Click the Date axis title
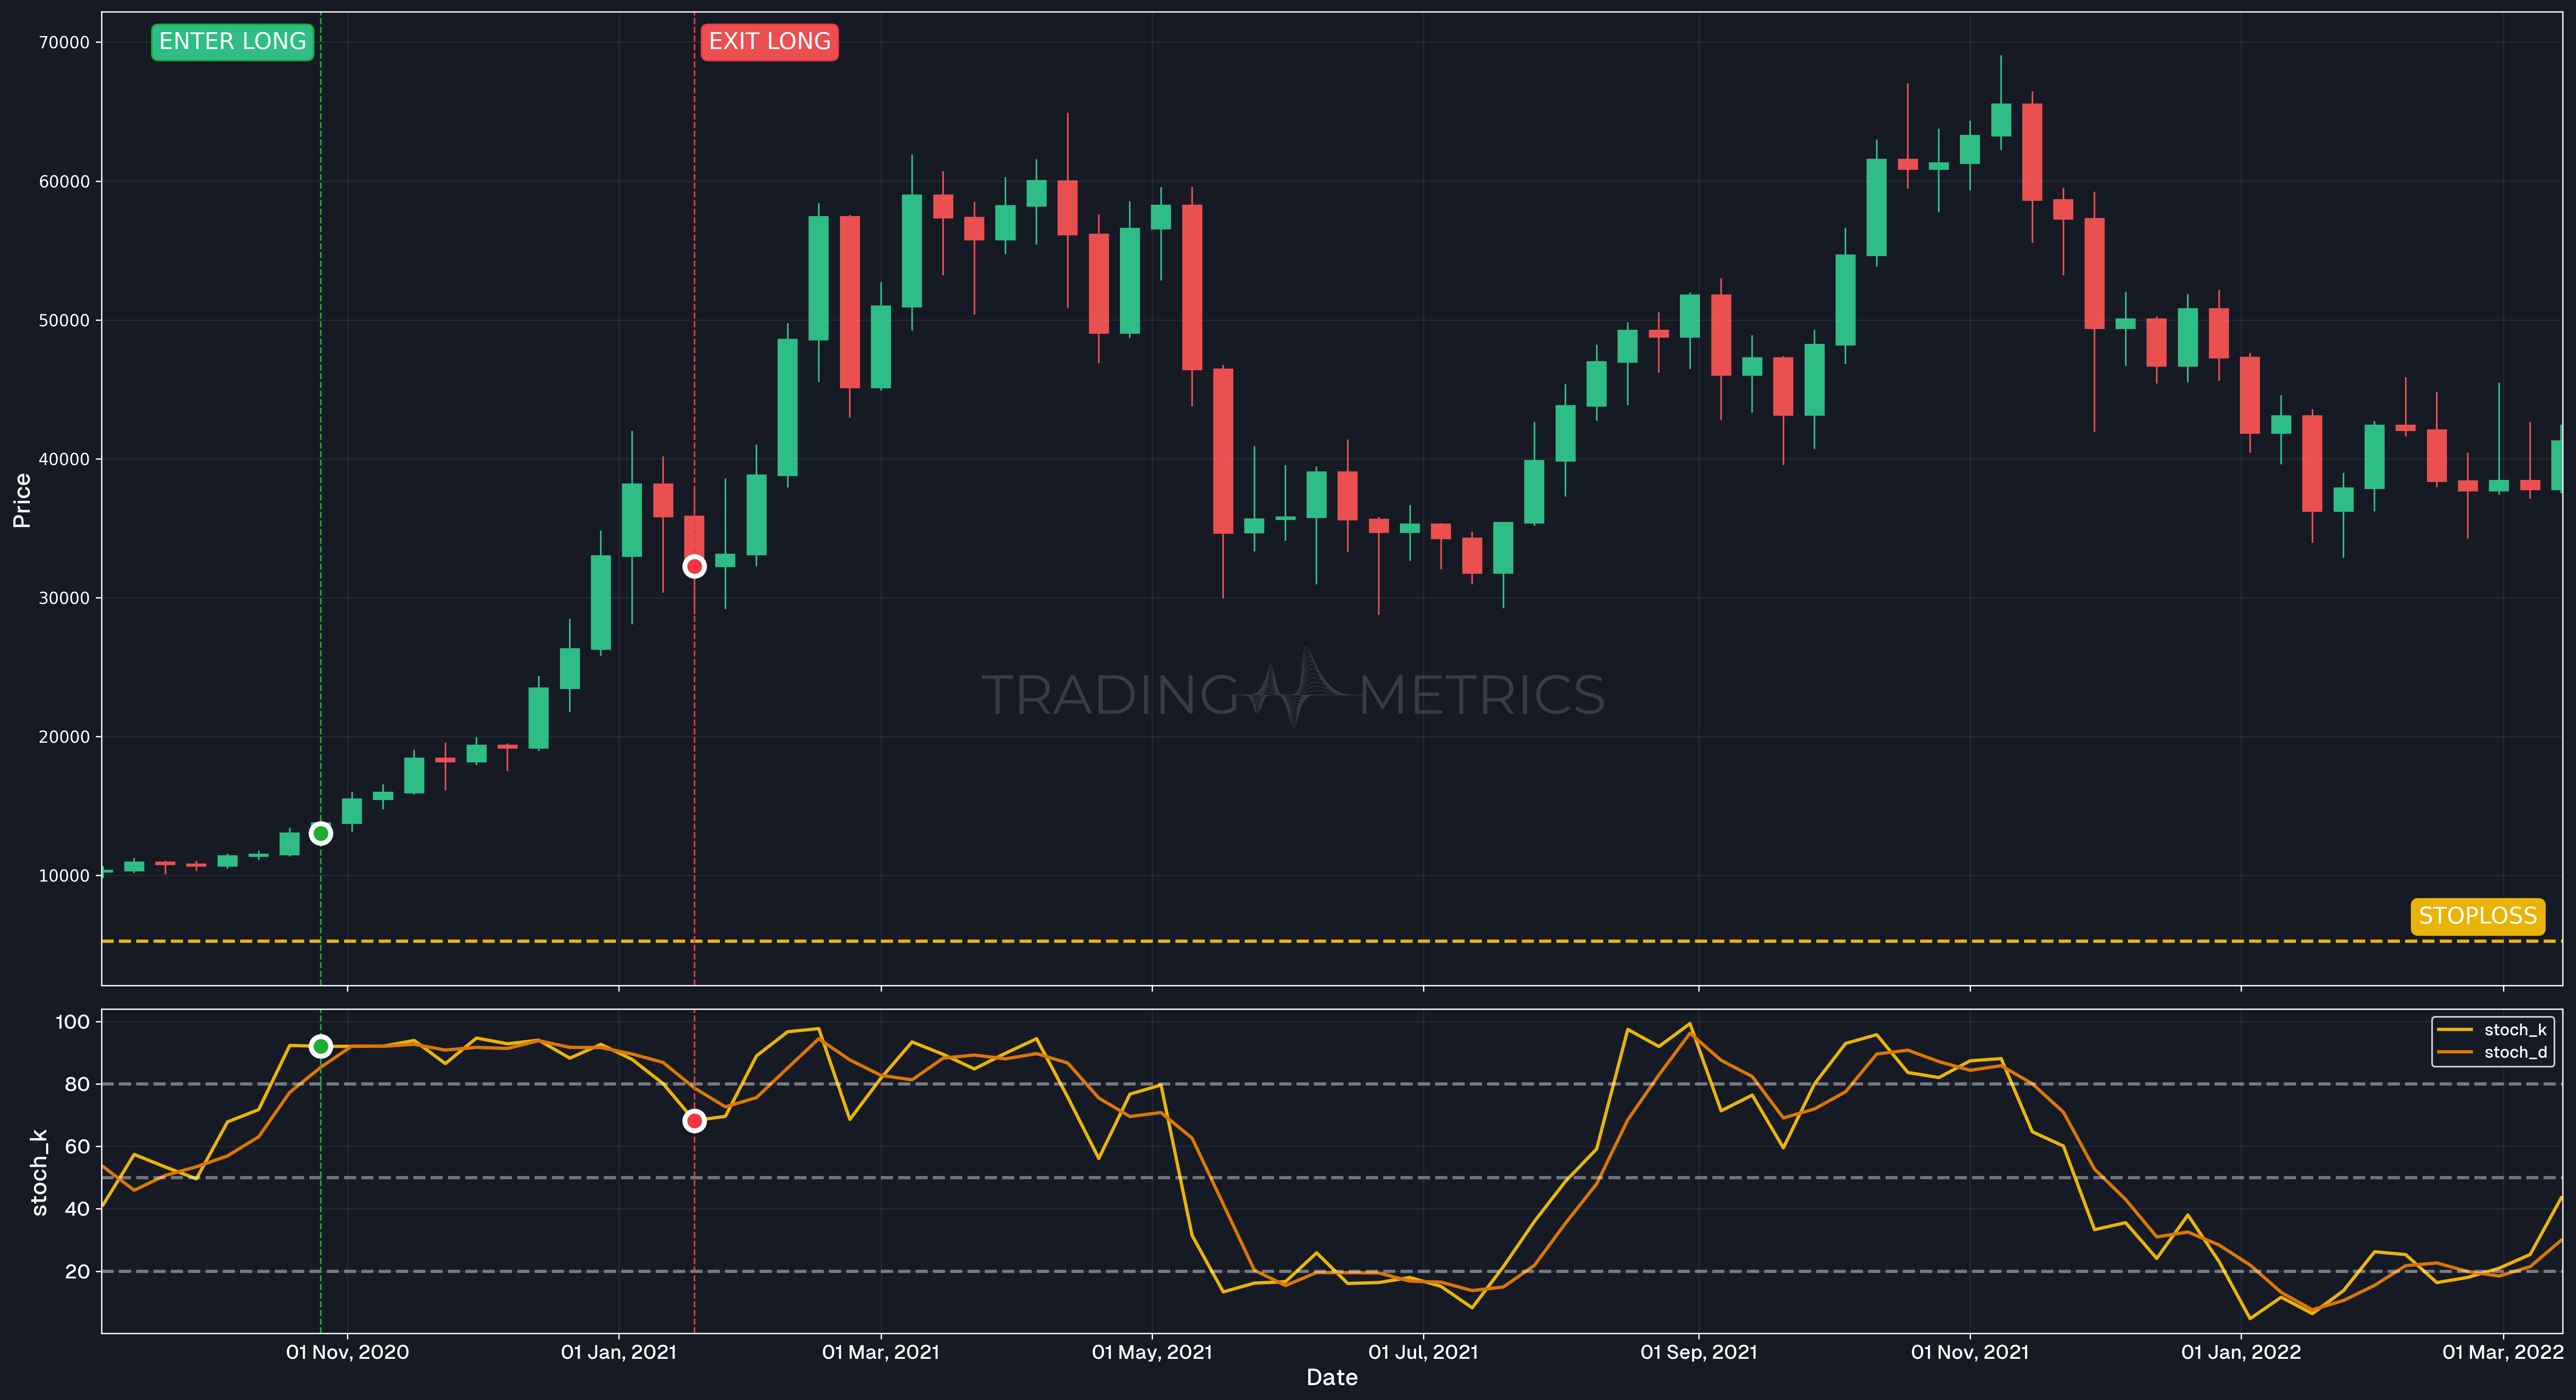 pyautogui.click(x=1332, y=1378)
